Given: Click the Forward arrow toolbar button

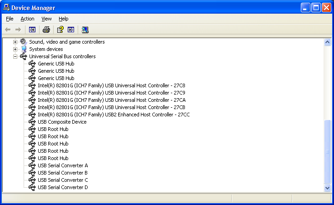Looking at the screenshot, I should click(x=18, y=30).
